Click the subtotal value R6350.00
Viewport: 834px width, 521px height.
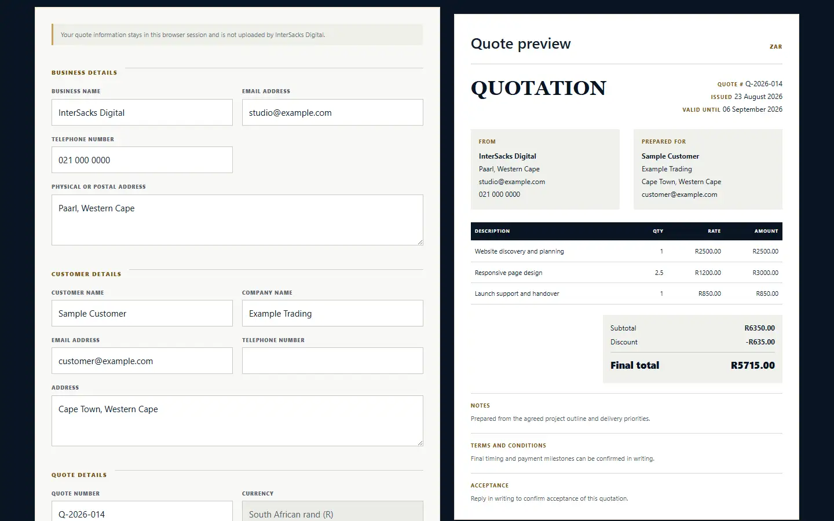pos(759,328)
